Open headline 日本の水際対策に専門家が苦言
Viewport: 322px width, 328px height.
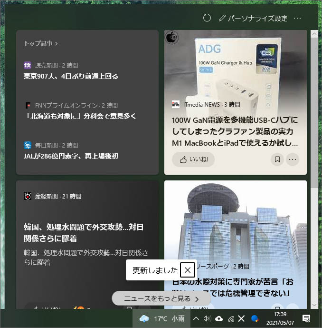click(x=233, y=288)
